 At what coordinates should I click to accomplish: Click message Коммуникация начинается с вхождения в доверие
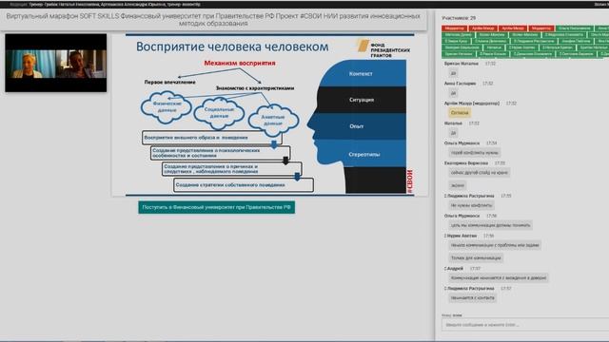coord(499,278)
